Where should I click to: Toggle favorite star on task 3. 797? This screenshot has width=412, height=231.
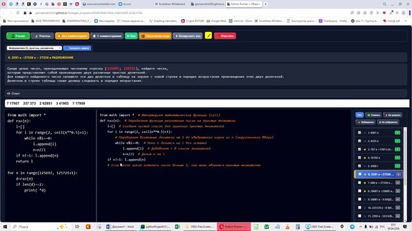365,150
